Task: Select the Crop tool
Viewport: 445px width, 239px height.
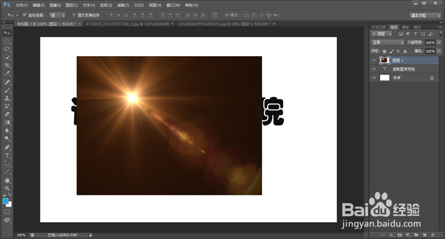Action: point(7,65)
